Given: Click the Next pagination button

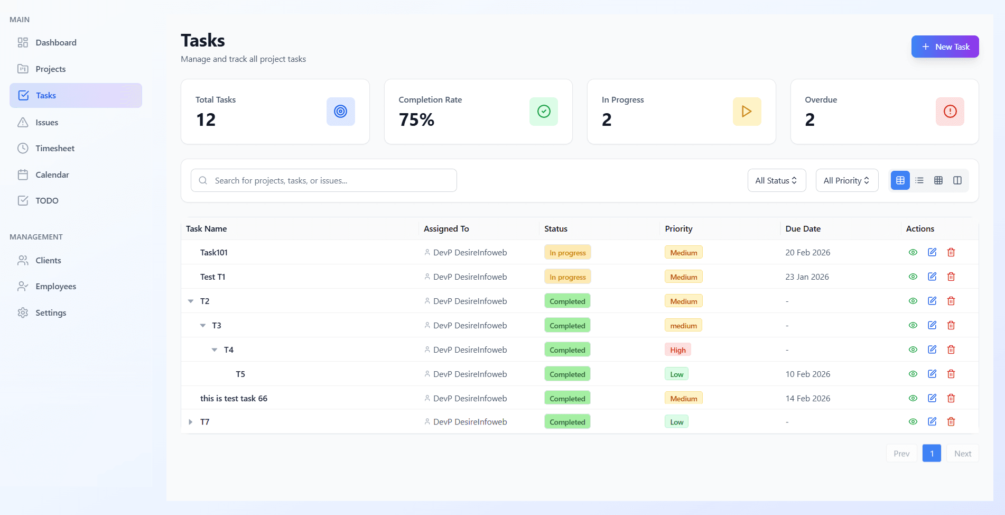Looking at the screenshot, I should (962, 454).
